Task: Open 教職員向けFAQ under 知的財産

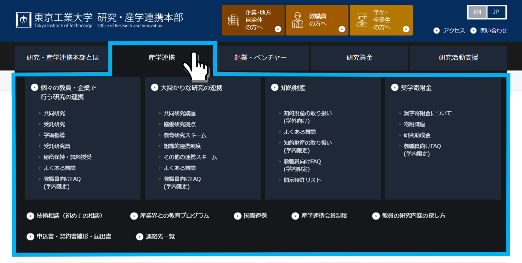Action: click(302, 165)
